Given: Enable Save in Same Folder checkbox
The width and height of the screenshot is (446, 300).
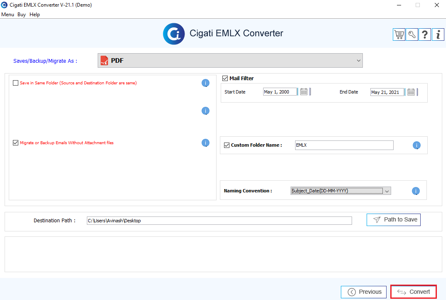Looking at the screenshot, I should point(16,83).
